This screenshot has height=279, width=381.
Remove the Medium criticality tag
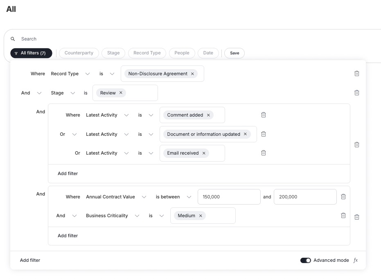click(x=201, y=216)
